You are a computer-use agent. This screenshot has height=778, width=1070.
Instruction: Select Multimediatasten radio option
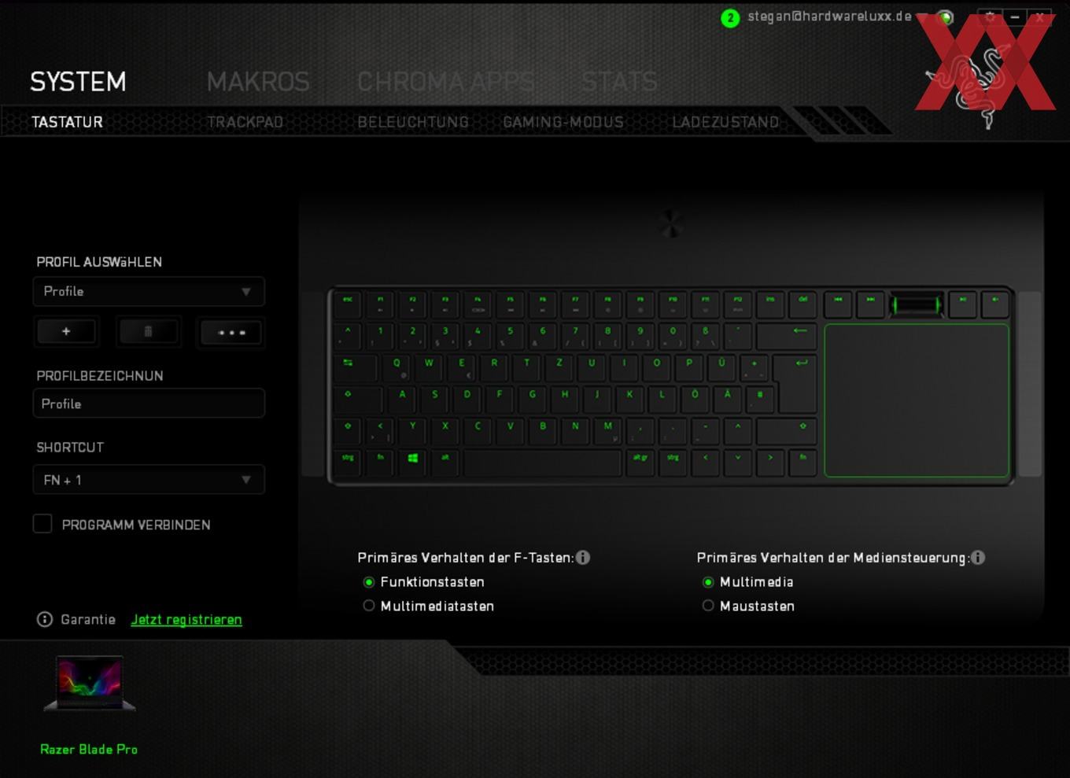(x=368, y=606)
